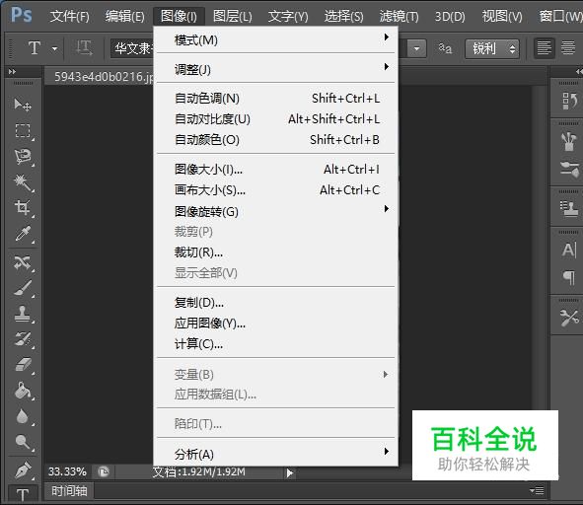The width and height of the screenshot is (583, 505).
Task: Select the Eraser tool
Action: click(23, 364)
